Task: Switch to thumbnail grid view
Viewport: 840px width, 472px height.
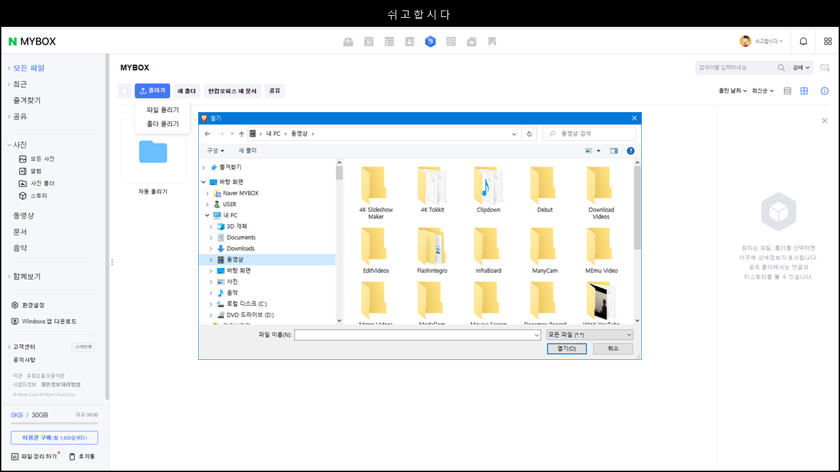Action: (804, 91)
